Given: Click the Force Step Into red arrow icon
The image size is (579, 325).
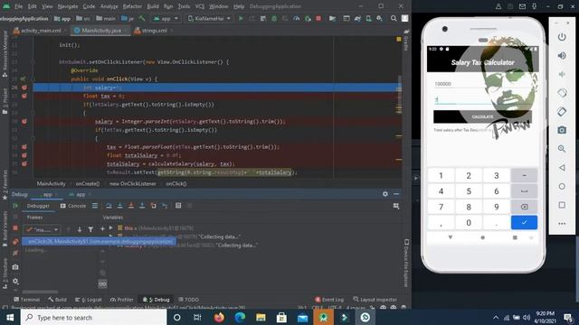Looking at the screenshot, I should tap(130, 206).
